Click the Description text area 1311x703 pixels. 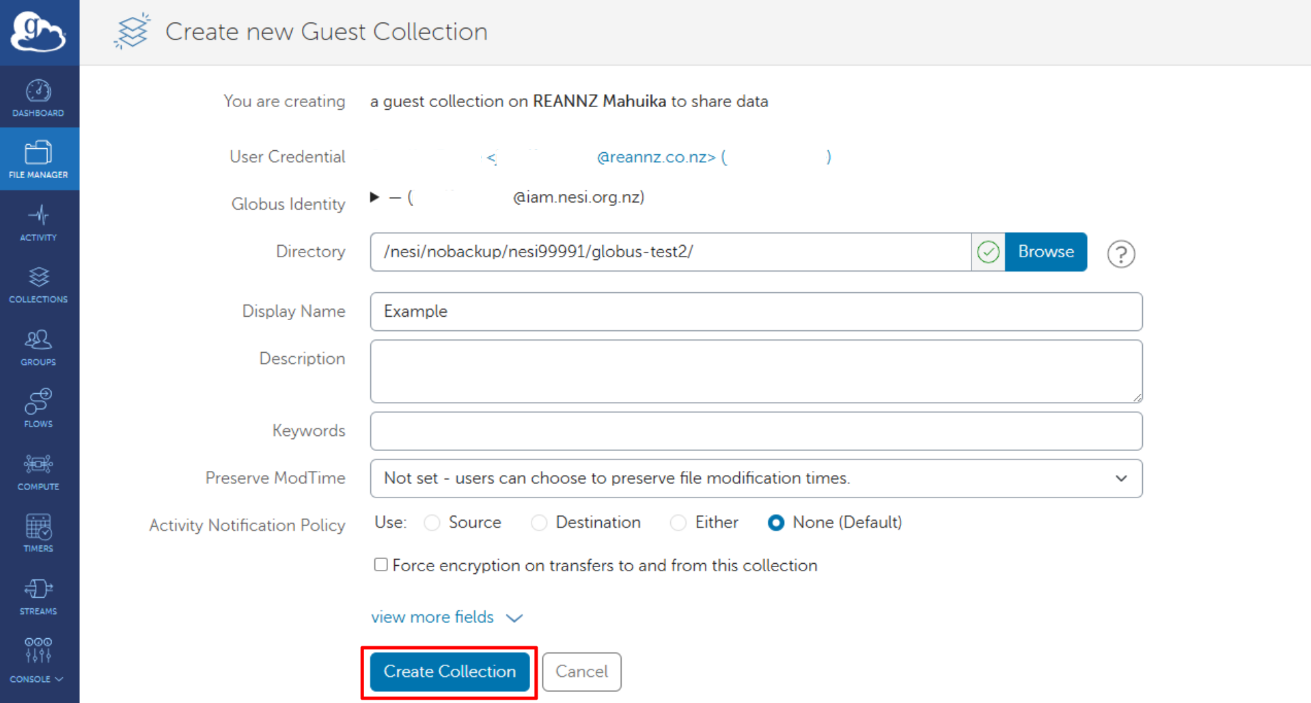(756, 371)
